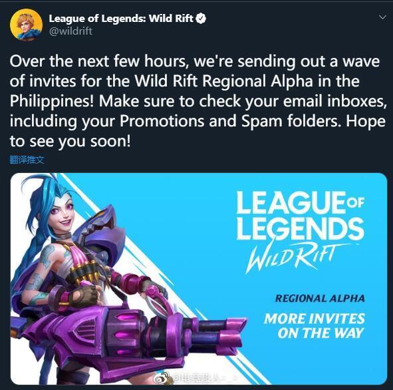Click the tweet's closing line Hope to see you soon!
This screenshot has width=393, height=390.
pos(197,131)
